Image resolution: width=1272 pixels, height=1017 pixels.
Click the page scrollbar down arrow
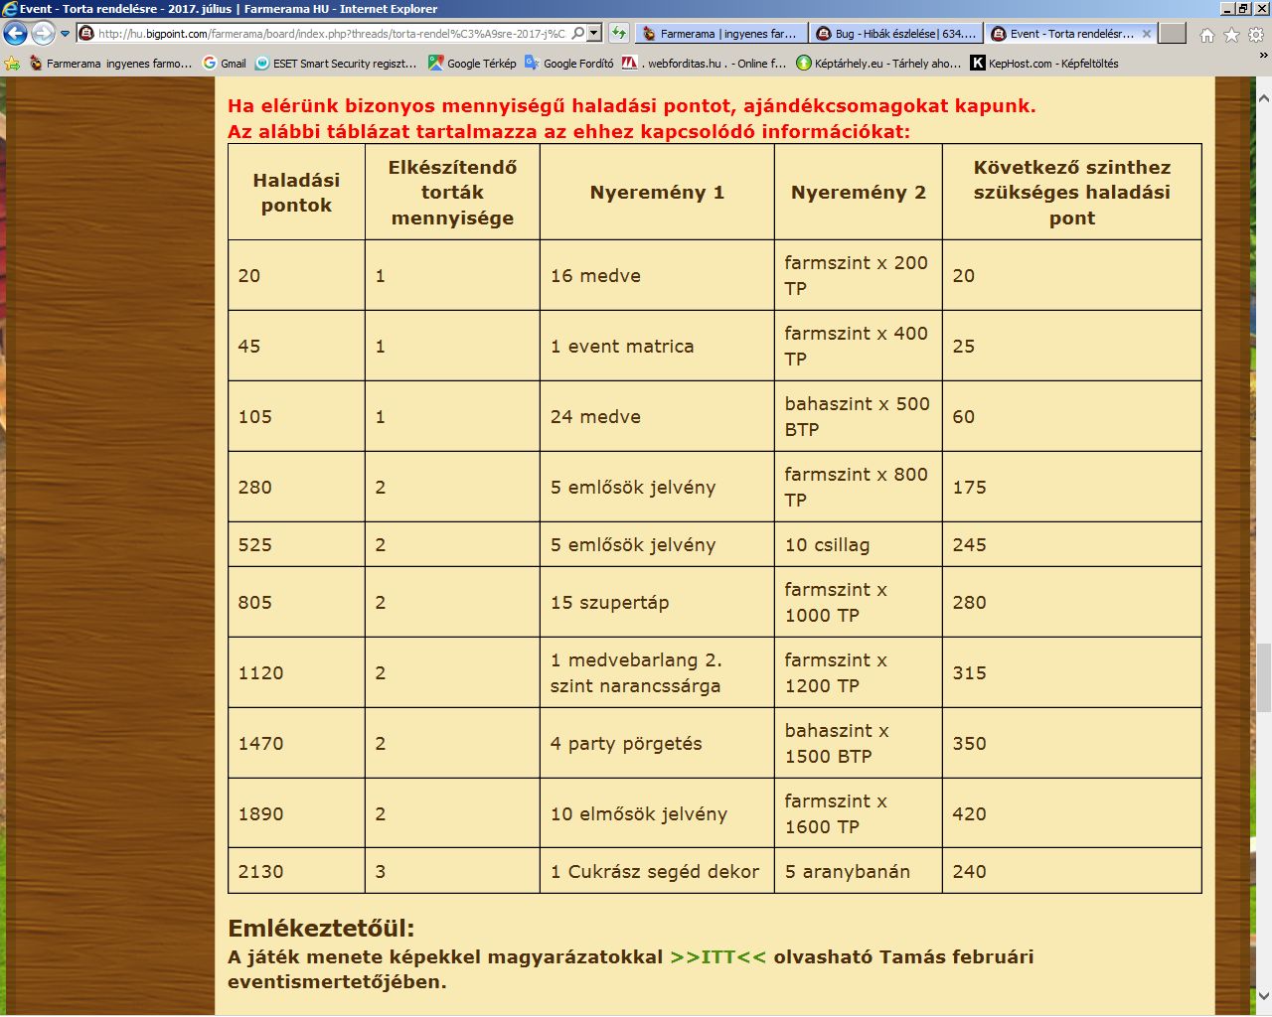pos(1263,995)
